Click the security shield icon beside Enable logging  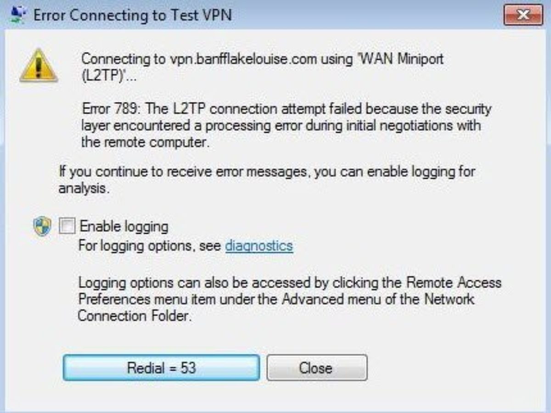click(42, 227)
